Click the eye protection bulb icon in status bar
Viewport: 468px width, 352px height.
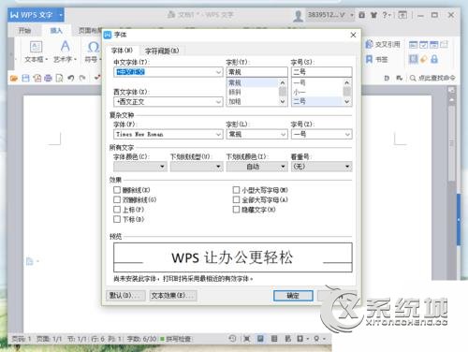pos(316,338)
